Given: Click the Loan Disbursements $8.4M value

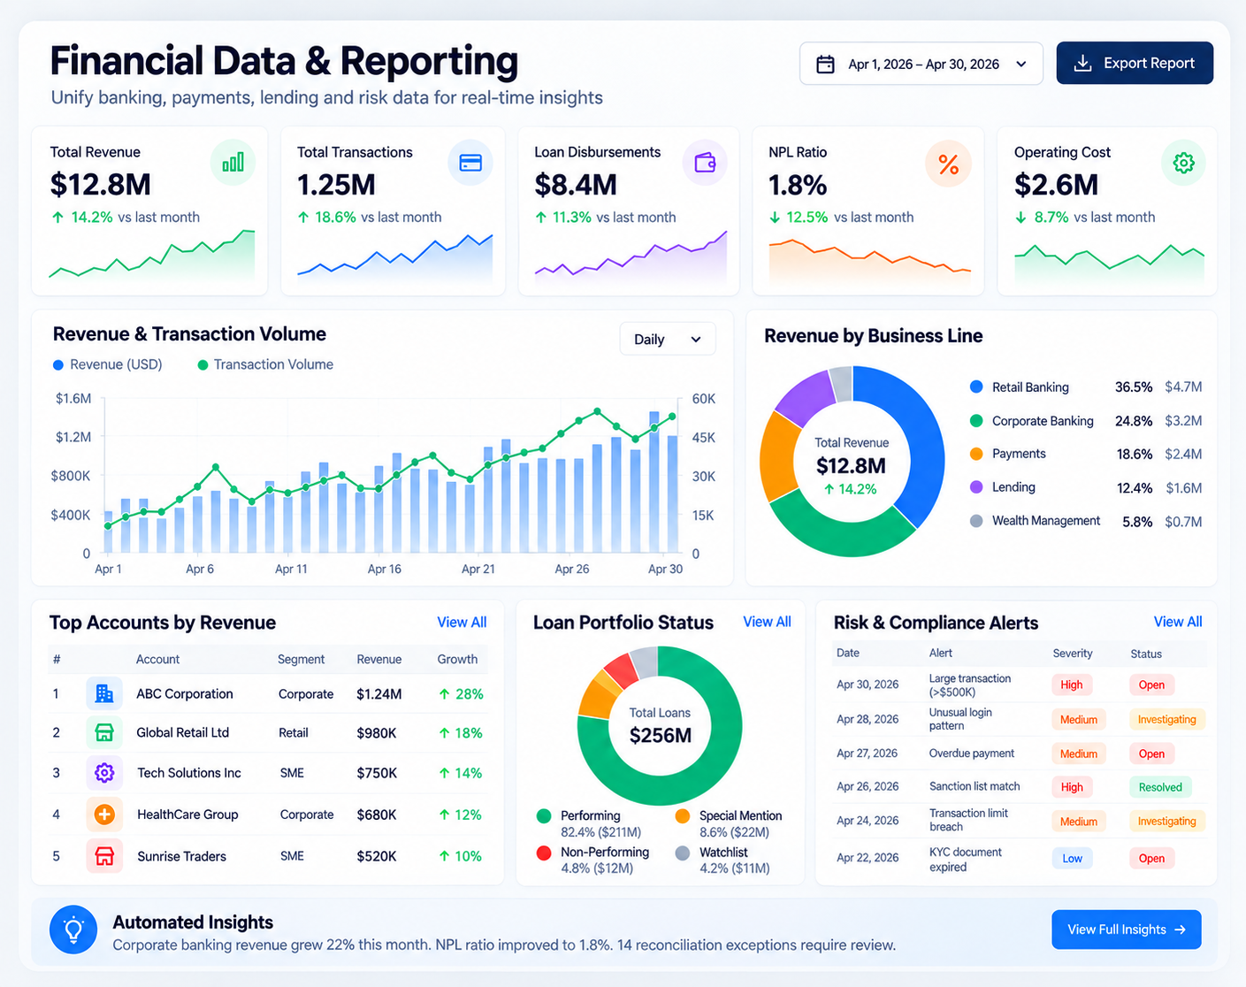Looking at the screenshot, I should [x=576, y=185].
